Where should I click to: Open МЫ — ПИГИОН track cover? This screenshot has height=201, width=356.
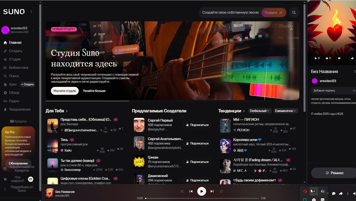(225, 126)
